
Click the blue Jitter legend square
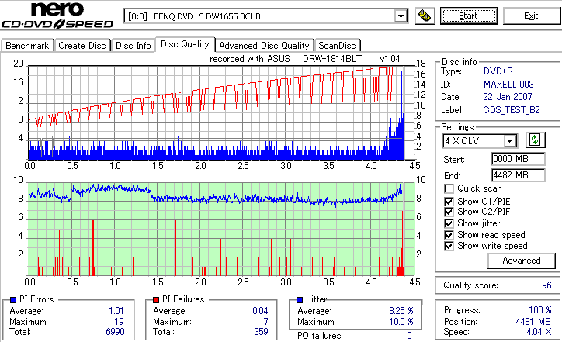(x=300, y=300)
